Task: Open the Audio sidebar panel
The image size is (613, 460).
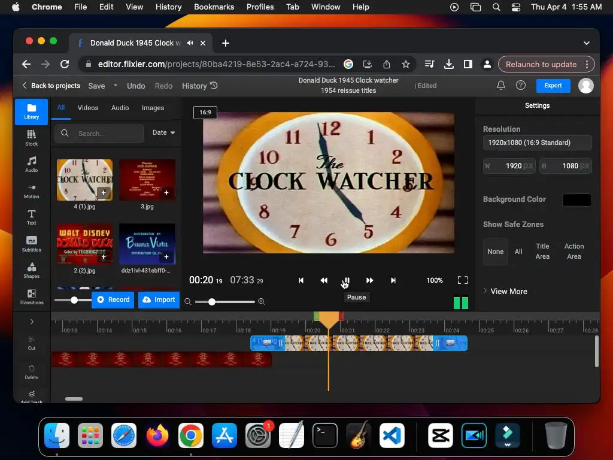Action: coord(31,165)
